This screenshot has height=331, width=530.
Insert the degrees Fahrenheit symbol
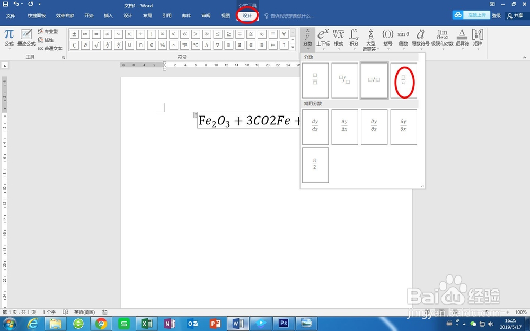(184, 45)
